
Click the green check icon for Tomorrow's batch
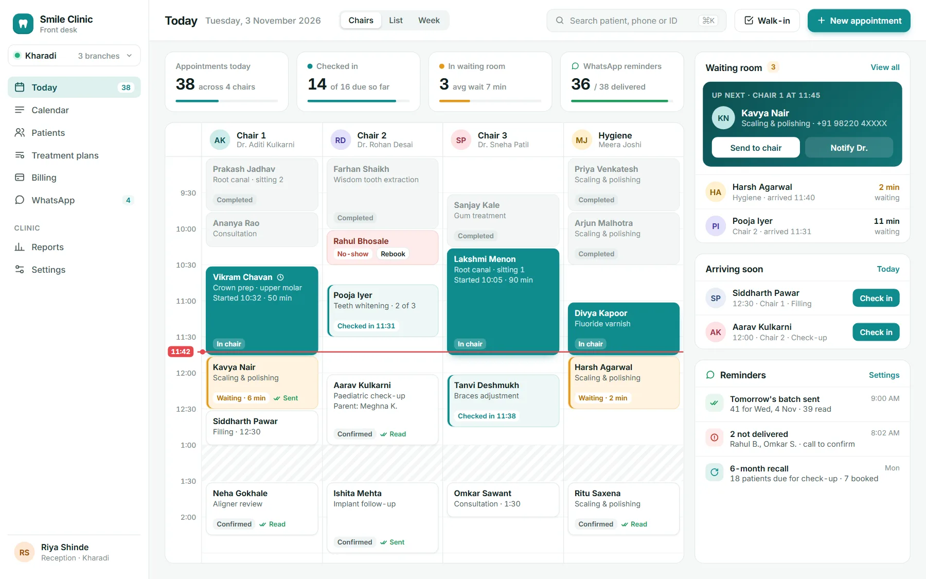[714, 403]
